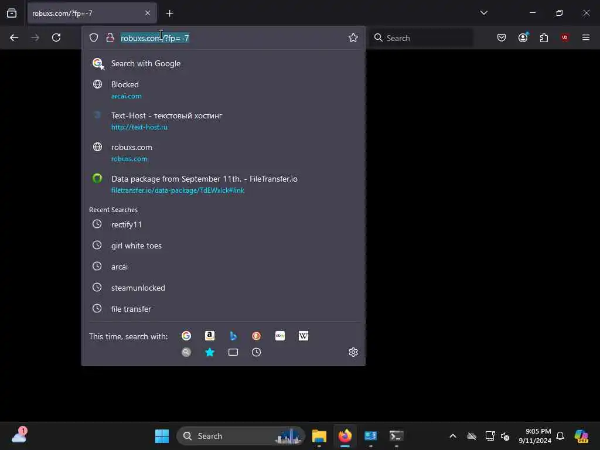Select Text-Host текстовый хостинг suggestion
The height and width of the screenshot is (450, 600).
coord(223,121)
